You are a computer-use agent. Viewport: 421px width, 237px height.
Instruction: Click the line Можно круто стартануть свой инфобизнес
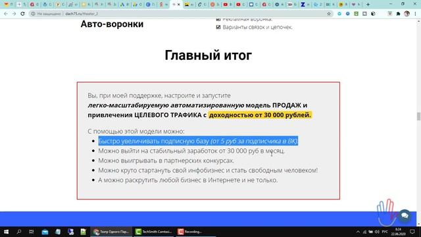pos(208,170)
